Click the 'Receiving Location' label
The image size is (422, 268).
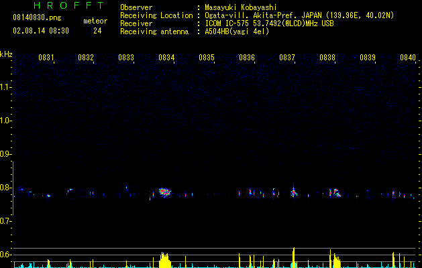[156, 15]
